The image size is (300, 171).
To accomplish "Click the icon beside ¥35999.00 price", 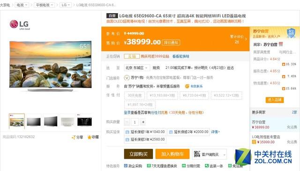I will point(254,142).
